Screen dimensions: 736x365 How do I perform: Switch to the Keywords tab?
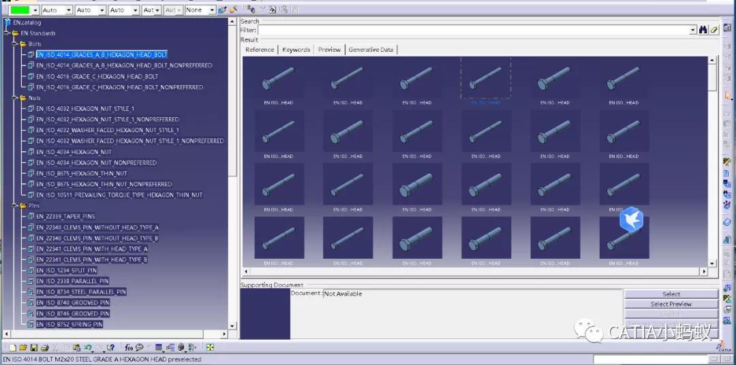pos(296,50)
